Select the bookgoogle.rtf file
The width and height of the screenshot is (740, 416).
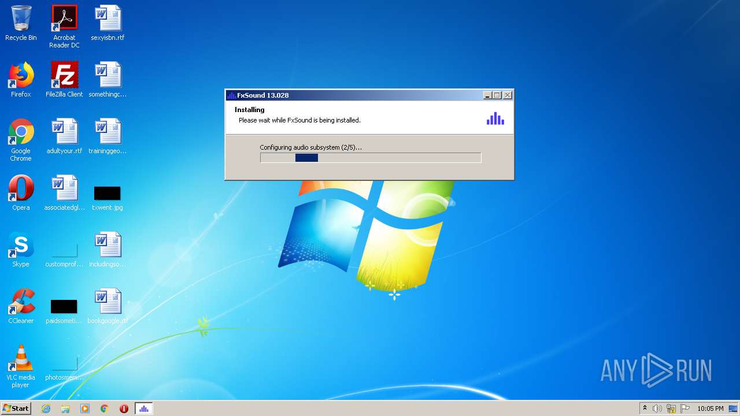108,306
